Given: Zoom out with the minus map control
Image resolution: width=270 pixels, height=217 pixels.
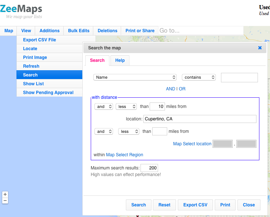Looking at the screenshot, I should pos(5,201).
